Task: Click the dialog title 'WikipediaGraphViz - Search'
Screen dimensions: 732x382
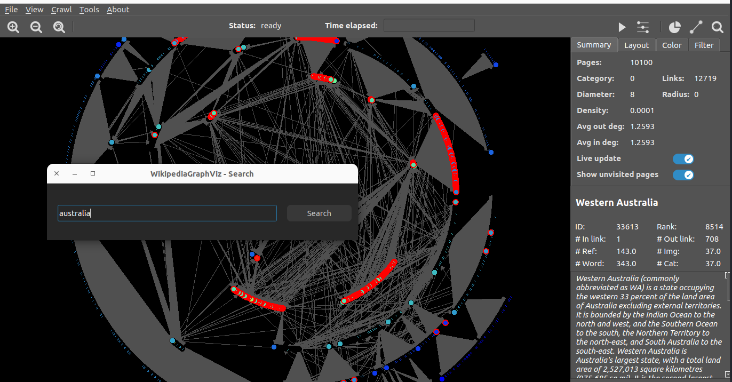Action: [202, 174]
